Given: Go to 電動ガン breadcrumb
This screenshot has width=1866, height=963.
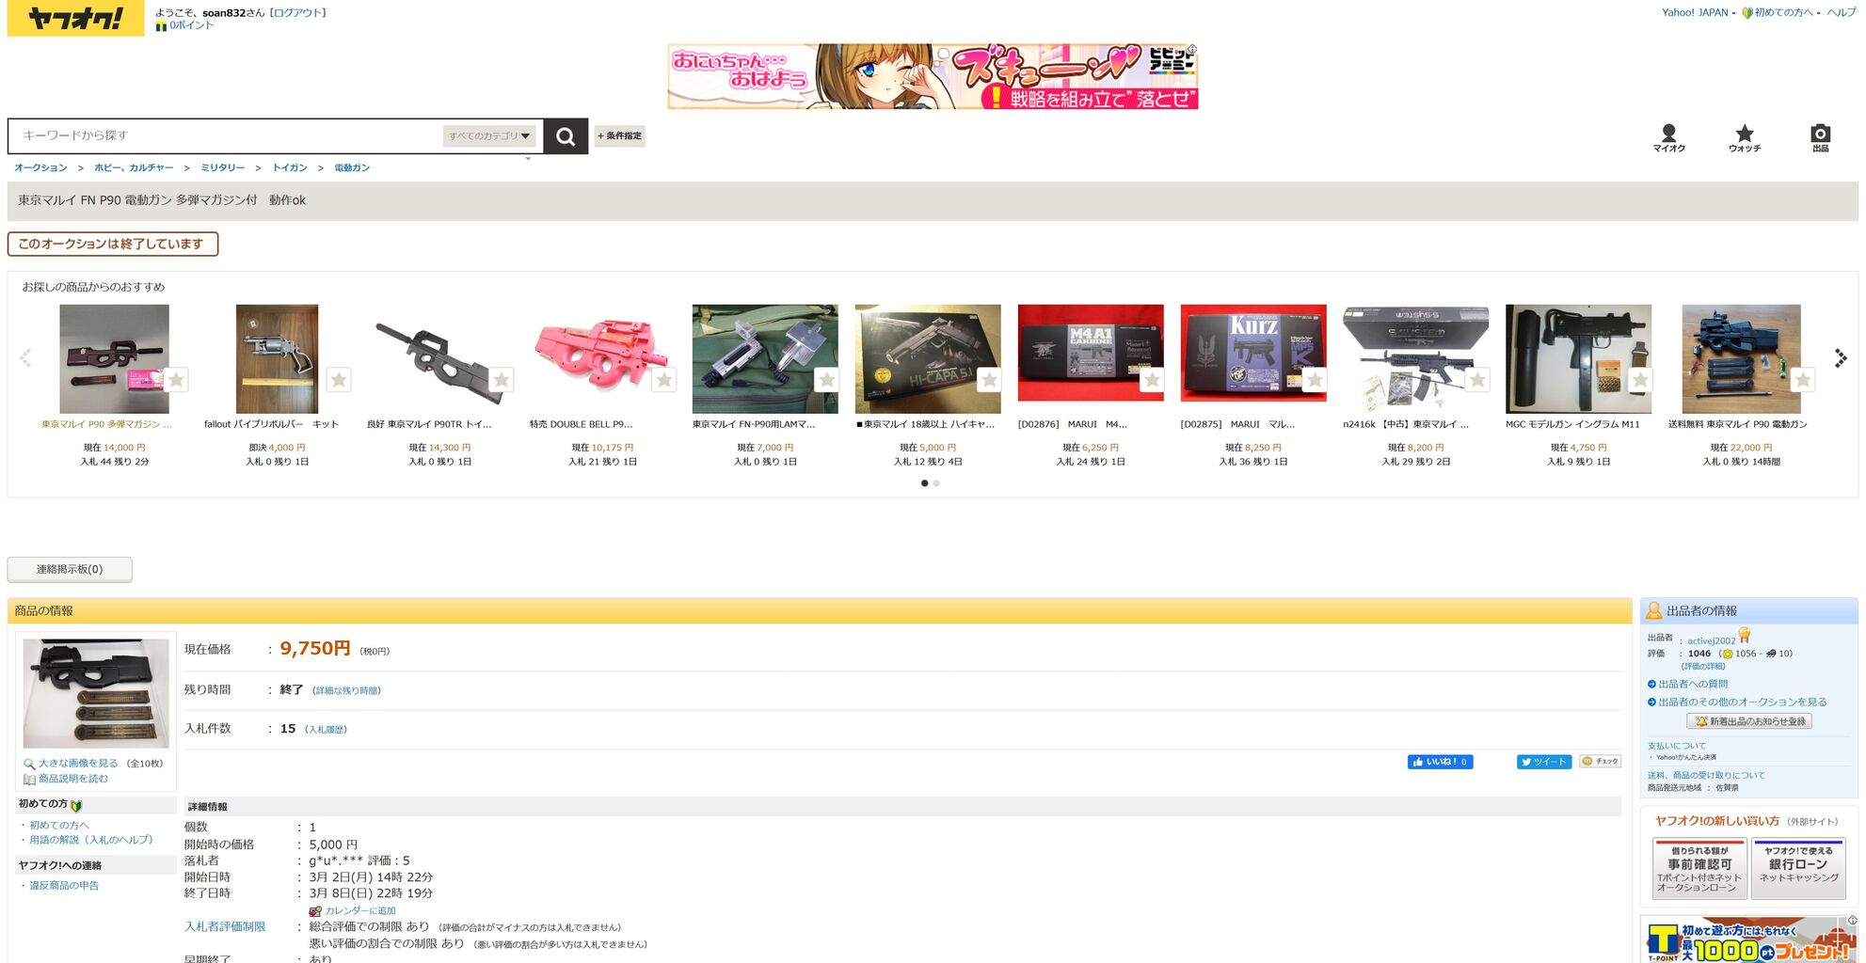Looking at the screenshot, I should click(352, 168).
